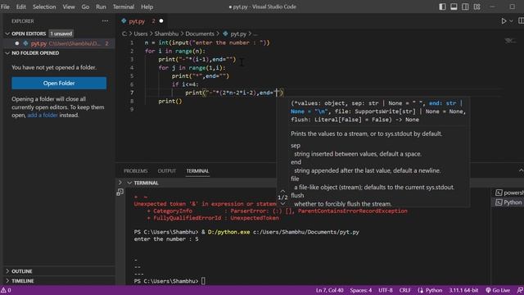
Task: Click unsaved dot on pyt.py tab
Action: [161, 21]
